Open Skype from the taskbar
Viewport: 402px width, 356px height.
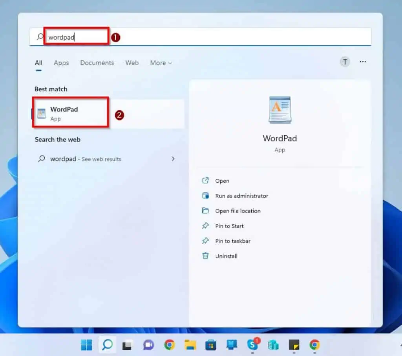253,345
